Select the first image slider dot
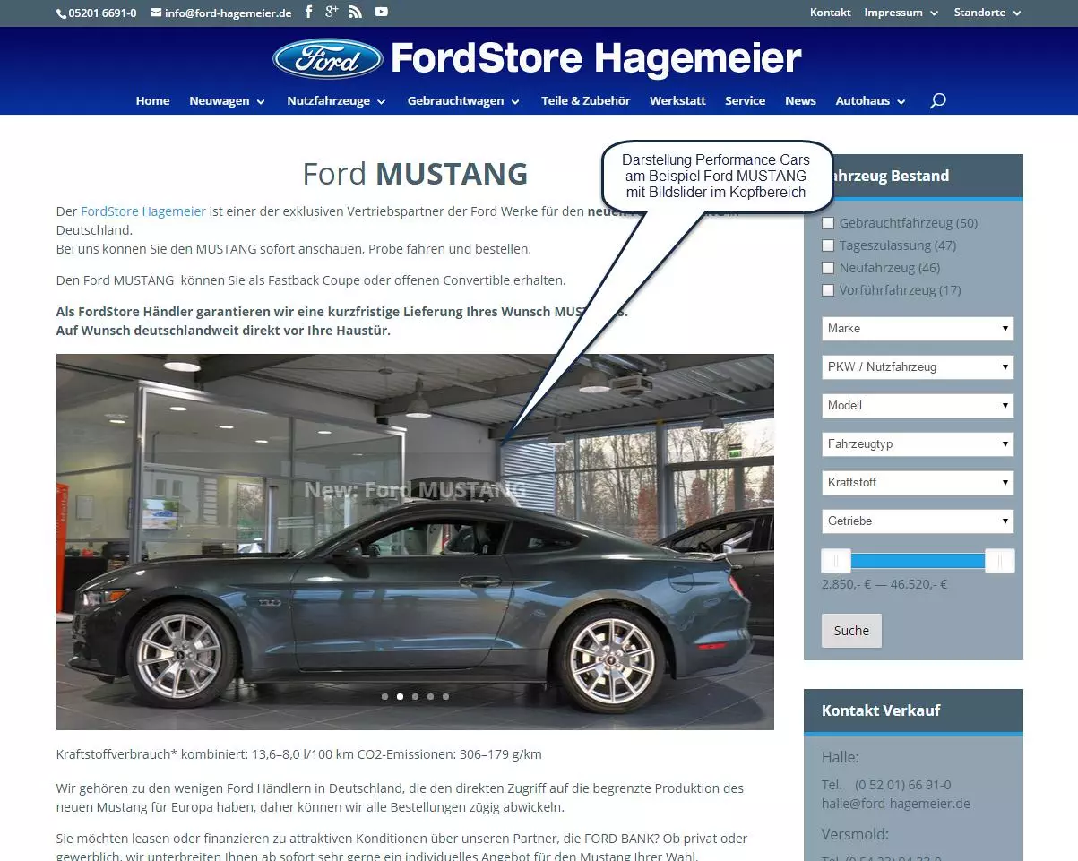This screenshot has width=1078, height=861. [384, 696]
